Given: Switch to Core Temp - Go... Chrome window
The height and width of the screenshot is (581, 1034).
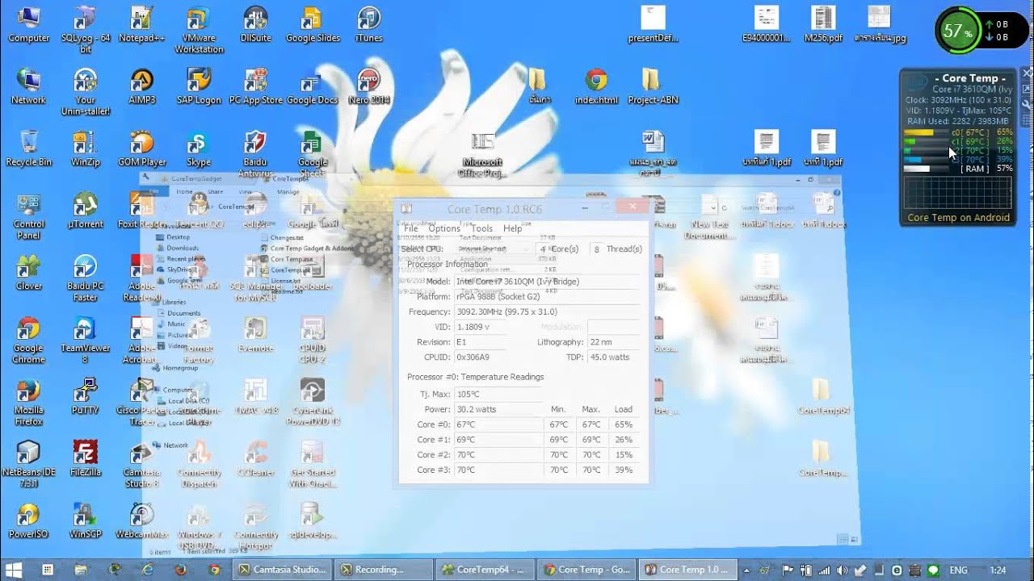Looking at the screenshot, I should 586,570.
